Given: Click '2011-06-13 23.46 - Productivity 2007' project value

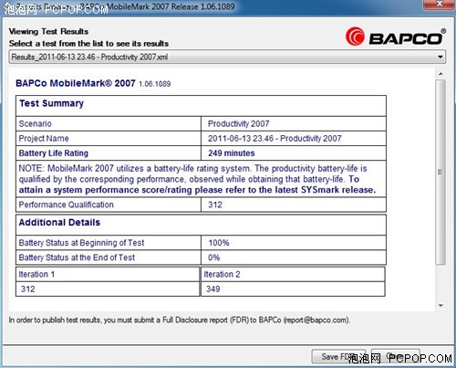Looking at the screenshot, I should [275, 139].
